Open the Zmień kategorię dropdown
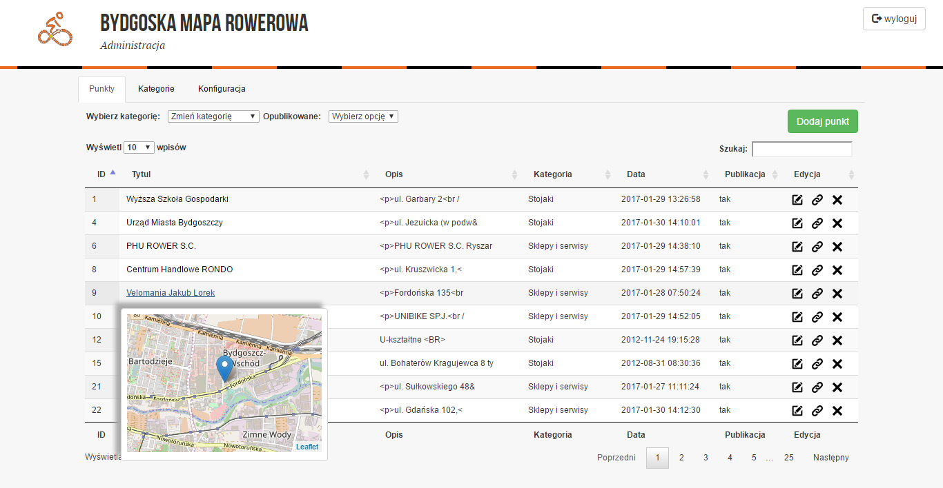This screenshot has height=488, width=943. point(213,116)
